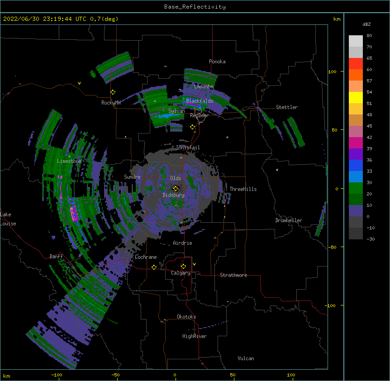Click the Ponoka city label
This screenshot has width=390, height=381.
(x=217, y=62)
